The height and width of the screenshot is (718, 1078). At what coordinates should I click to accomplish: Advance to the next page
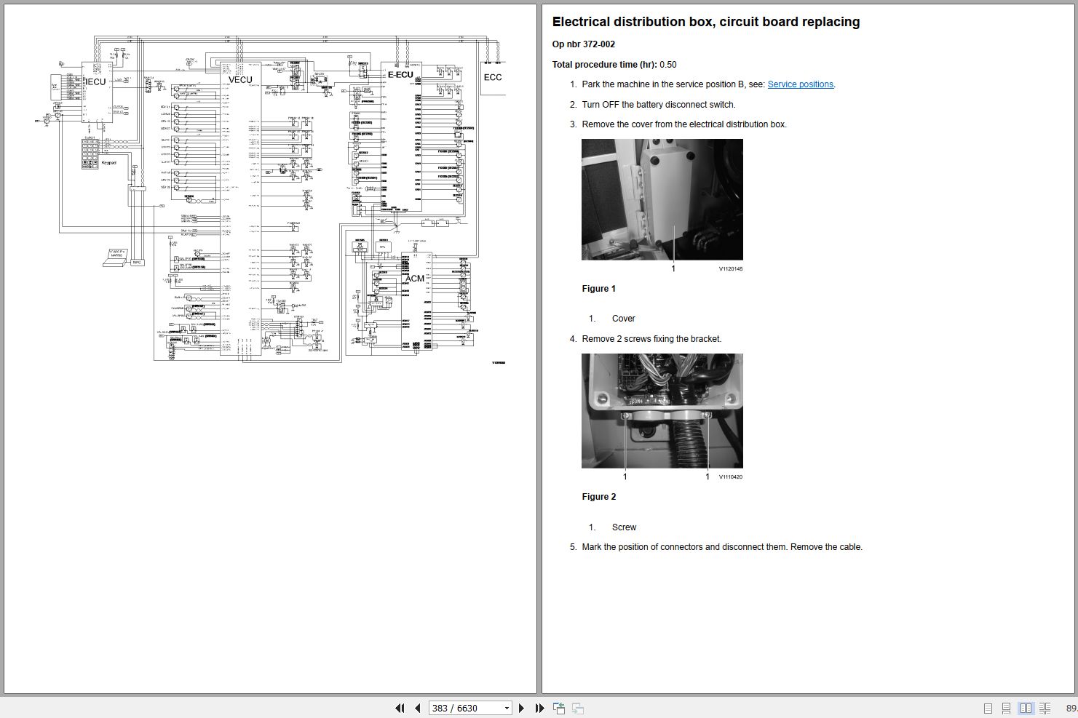[521, 708]
